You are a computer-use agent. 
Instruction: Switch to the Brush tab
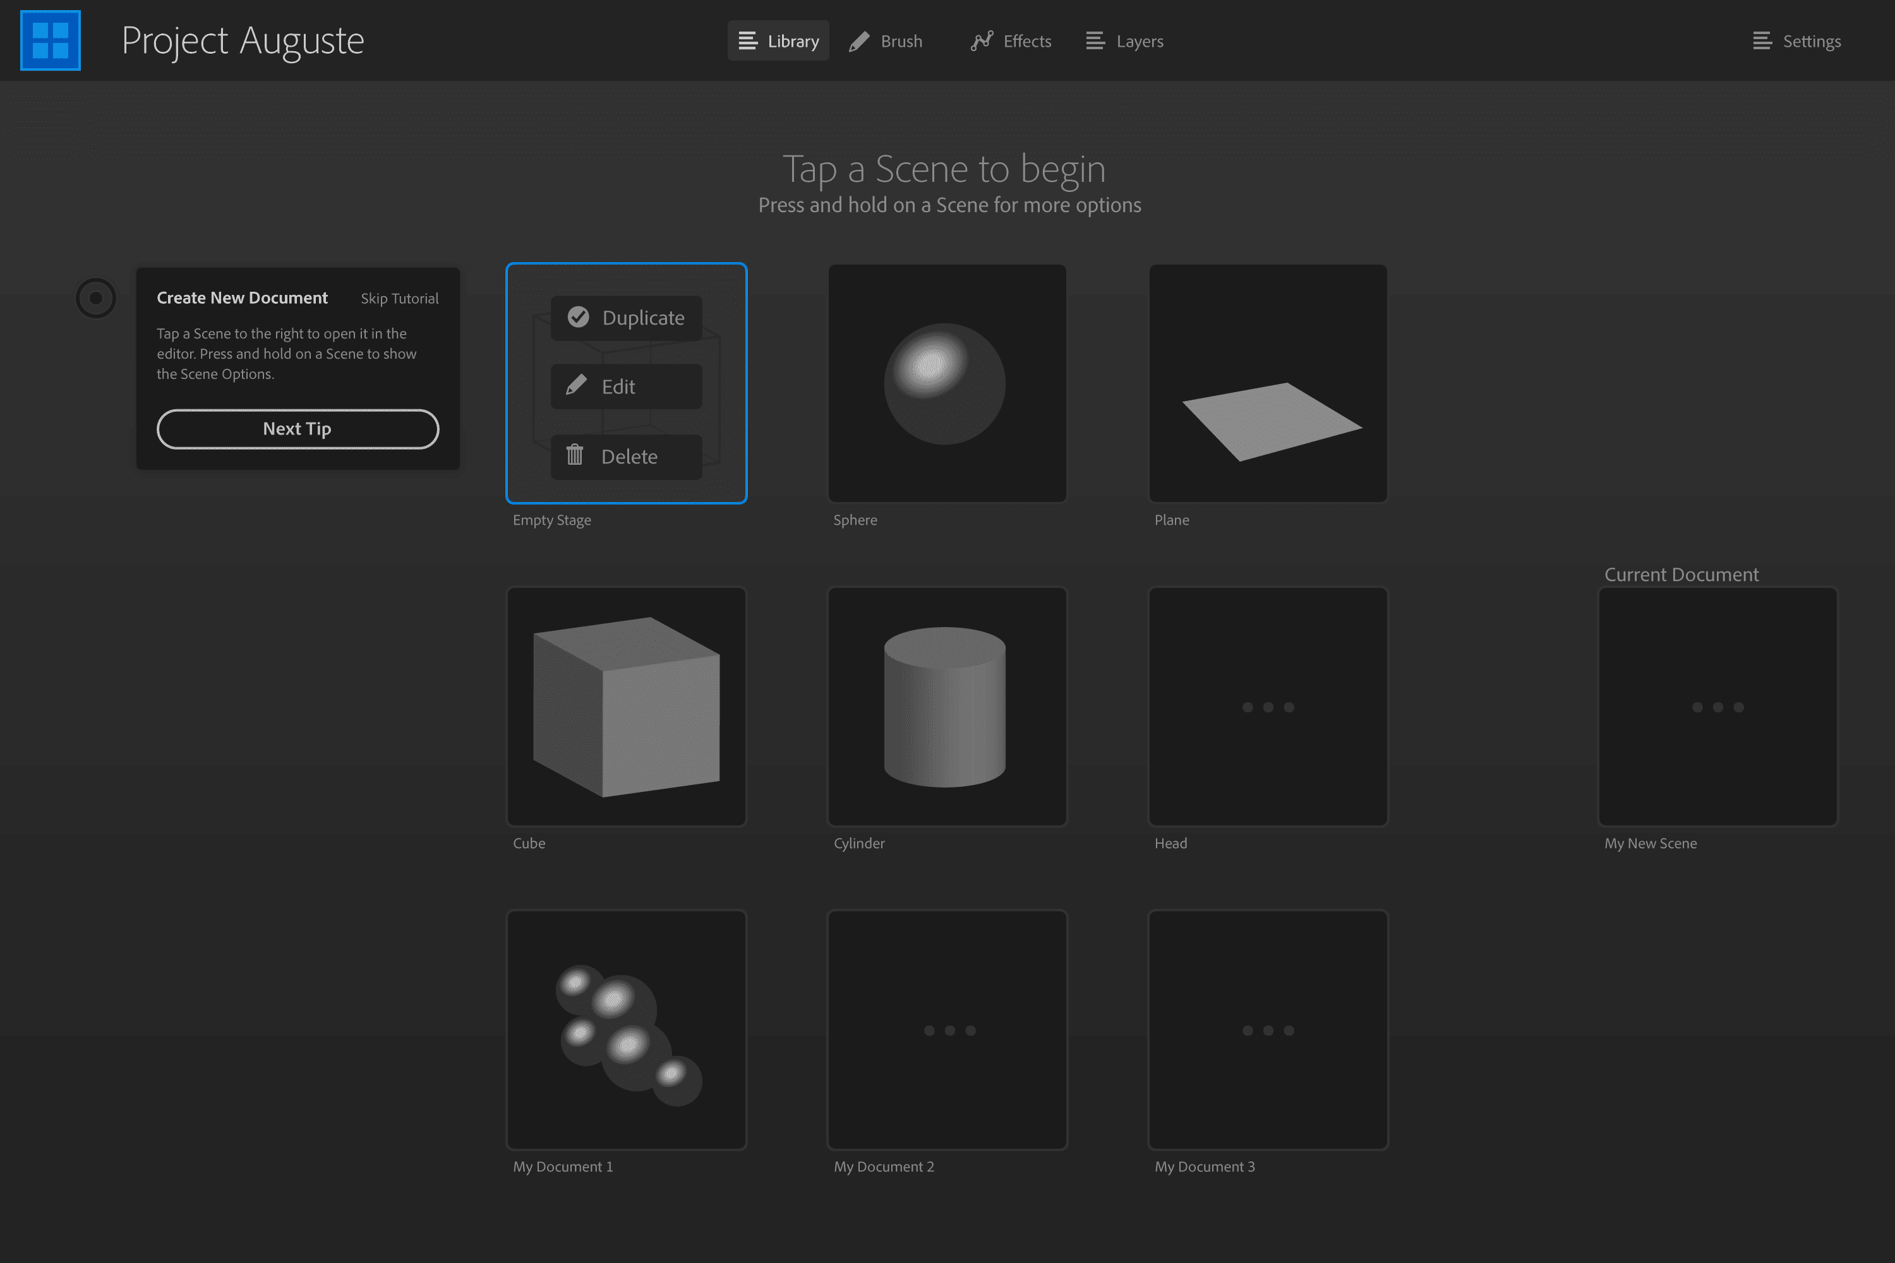coord(886,40)
